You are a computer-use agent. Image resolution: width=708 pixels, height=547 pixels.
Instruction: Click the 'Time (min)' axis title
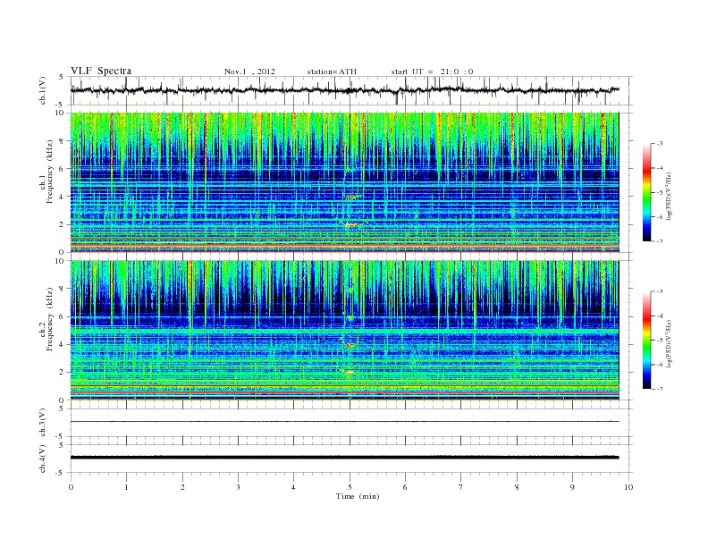[358, 496]
